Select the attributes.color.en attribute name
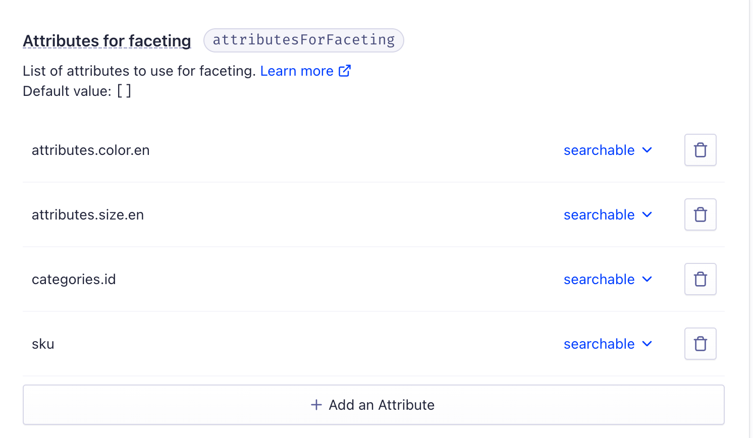Viewport: 753px width, 438px height. point(91,150)
